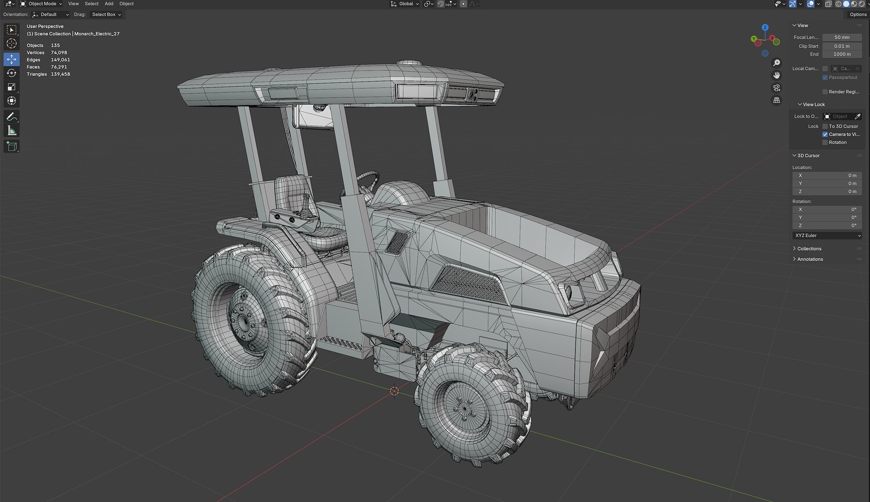Click the green Y axis on navigation gizmo

[754, 39]
